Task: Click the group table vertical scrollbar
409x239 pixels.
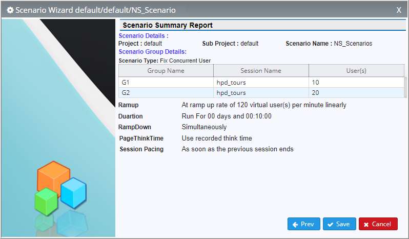Action: (x=405, y=87)
